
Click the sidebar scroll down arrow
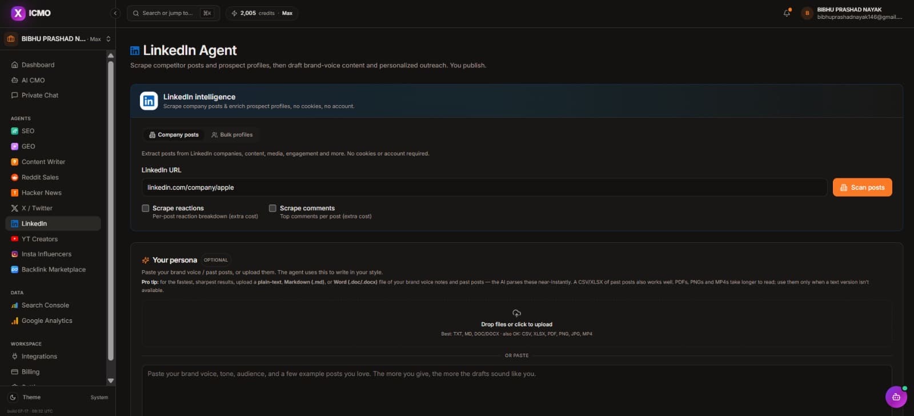111,381
